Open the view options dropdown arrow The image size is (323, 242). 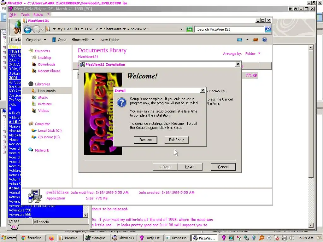(247, 40)
